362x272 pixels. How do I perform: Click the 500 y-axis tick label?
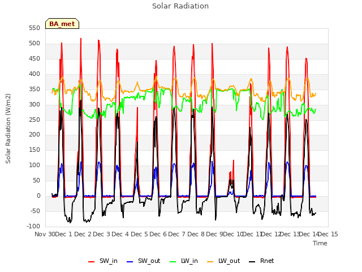point(35,43)
